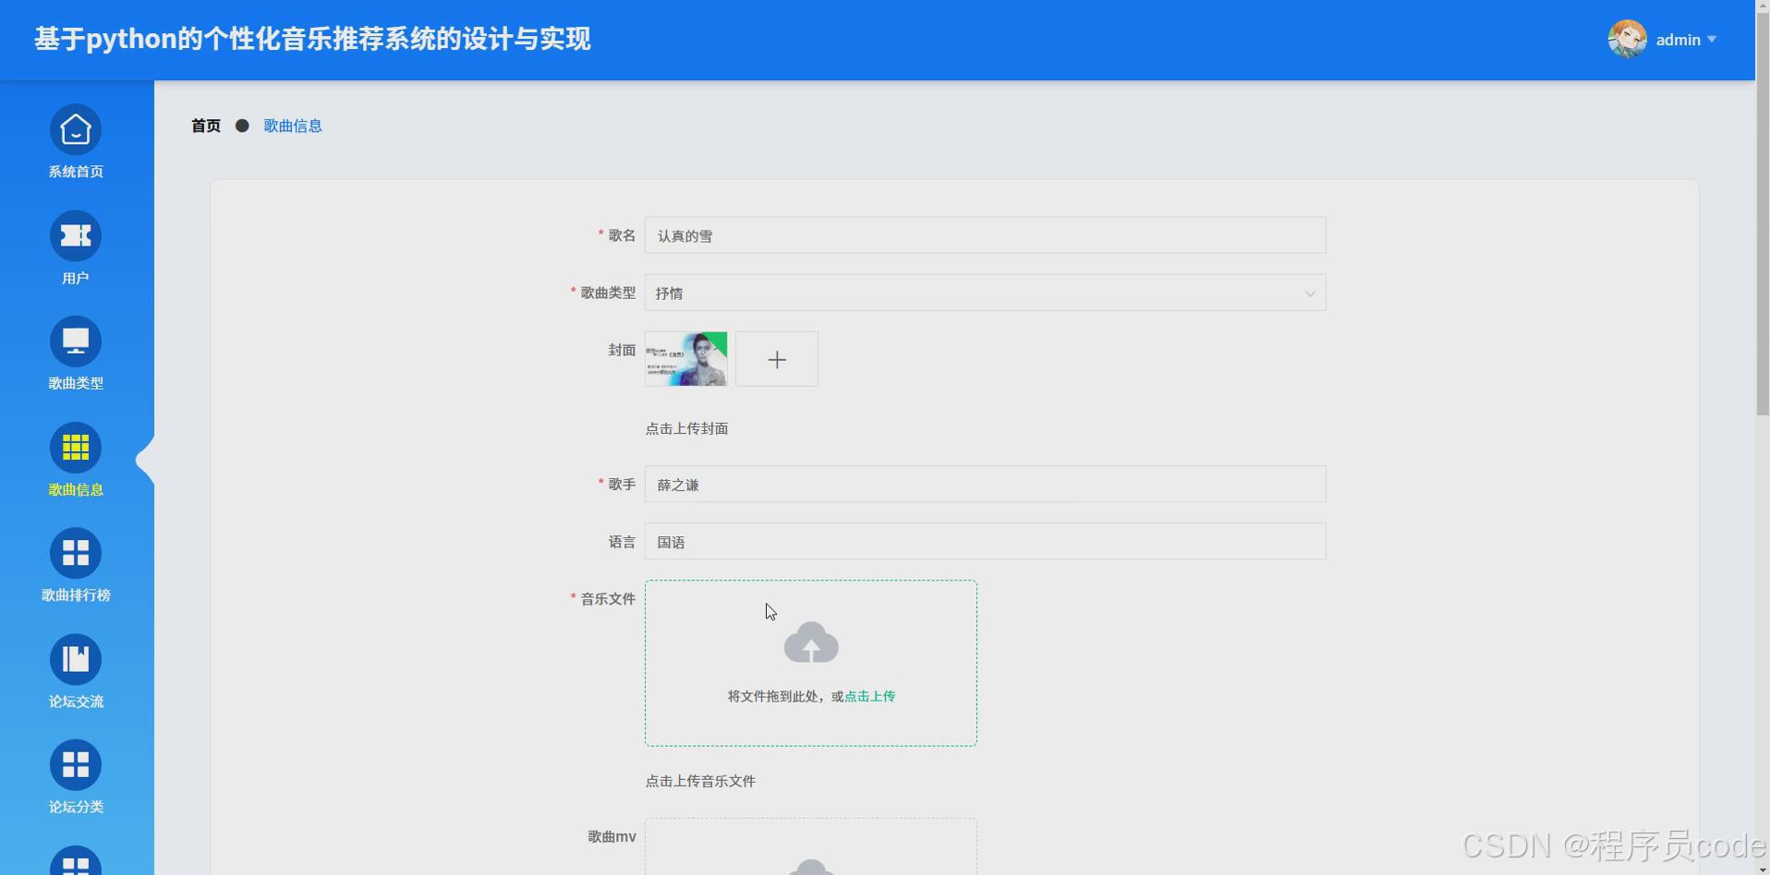Click the cloud upload icon in 音乐文件 area

[810, 641]
